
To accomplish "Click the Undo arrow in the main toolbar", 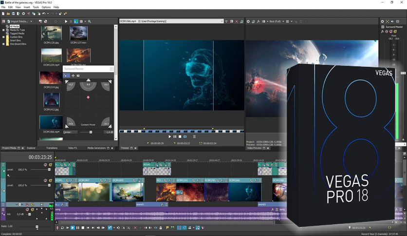I will point(44,14).
